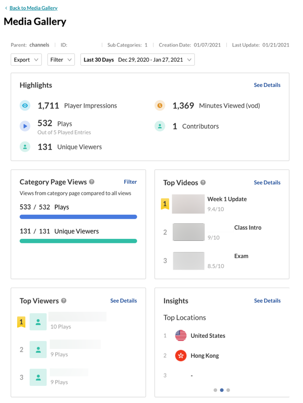Open the Class Intro video thumbnail
The image size is (303, 403).
coord(188,232)
